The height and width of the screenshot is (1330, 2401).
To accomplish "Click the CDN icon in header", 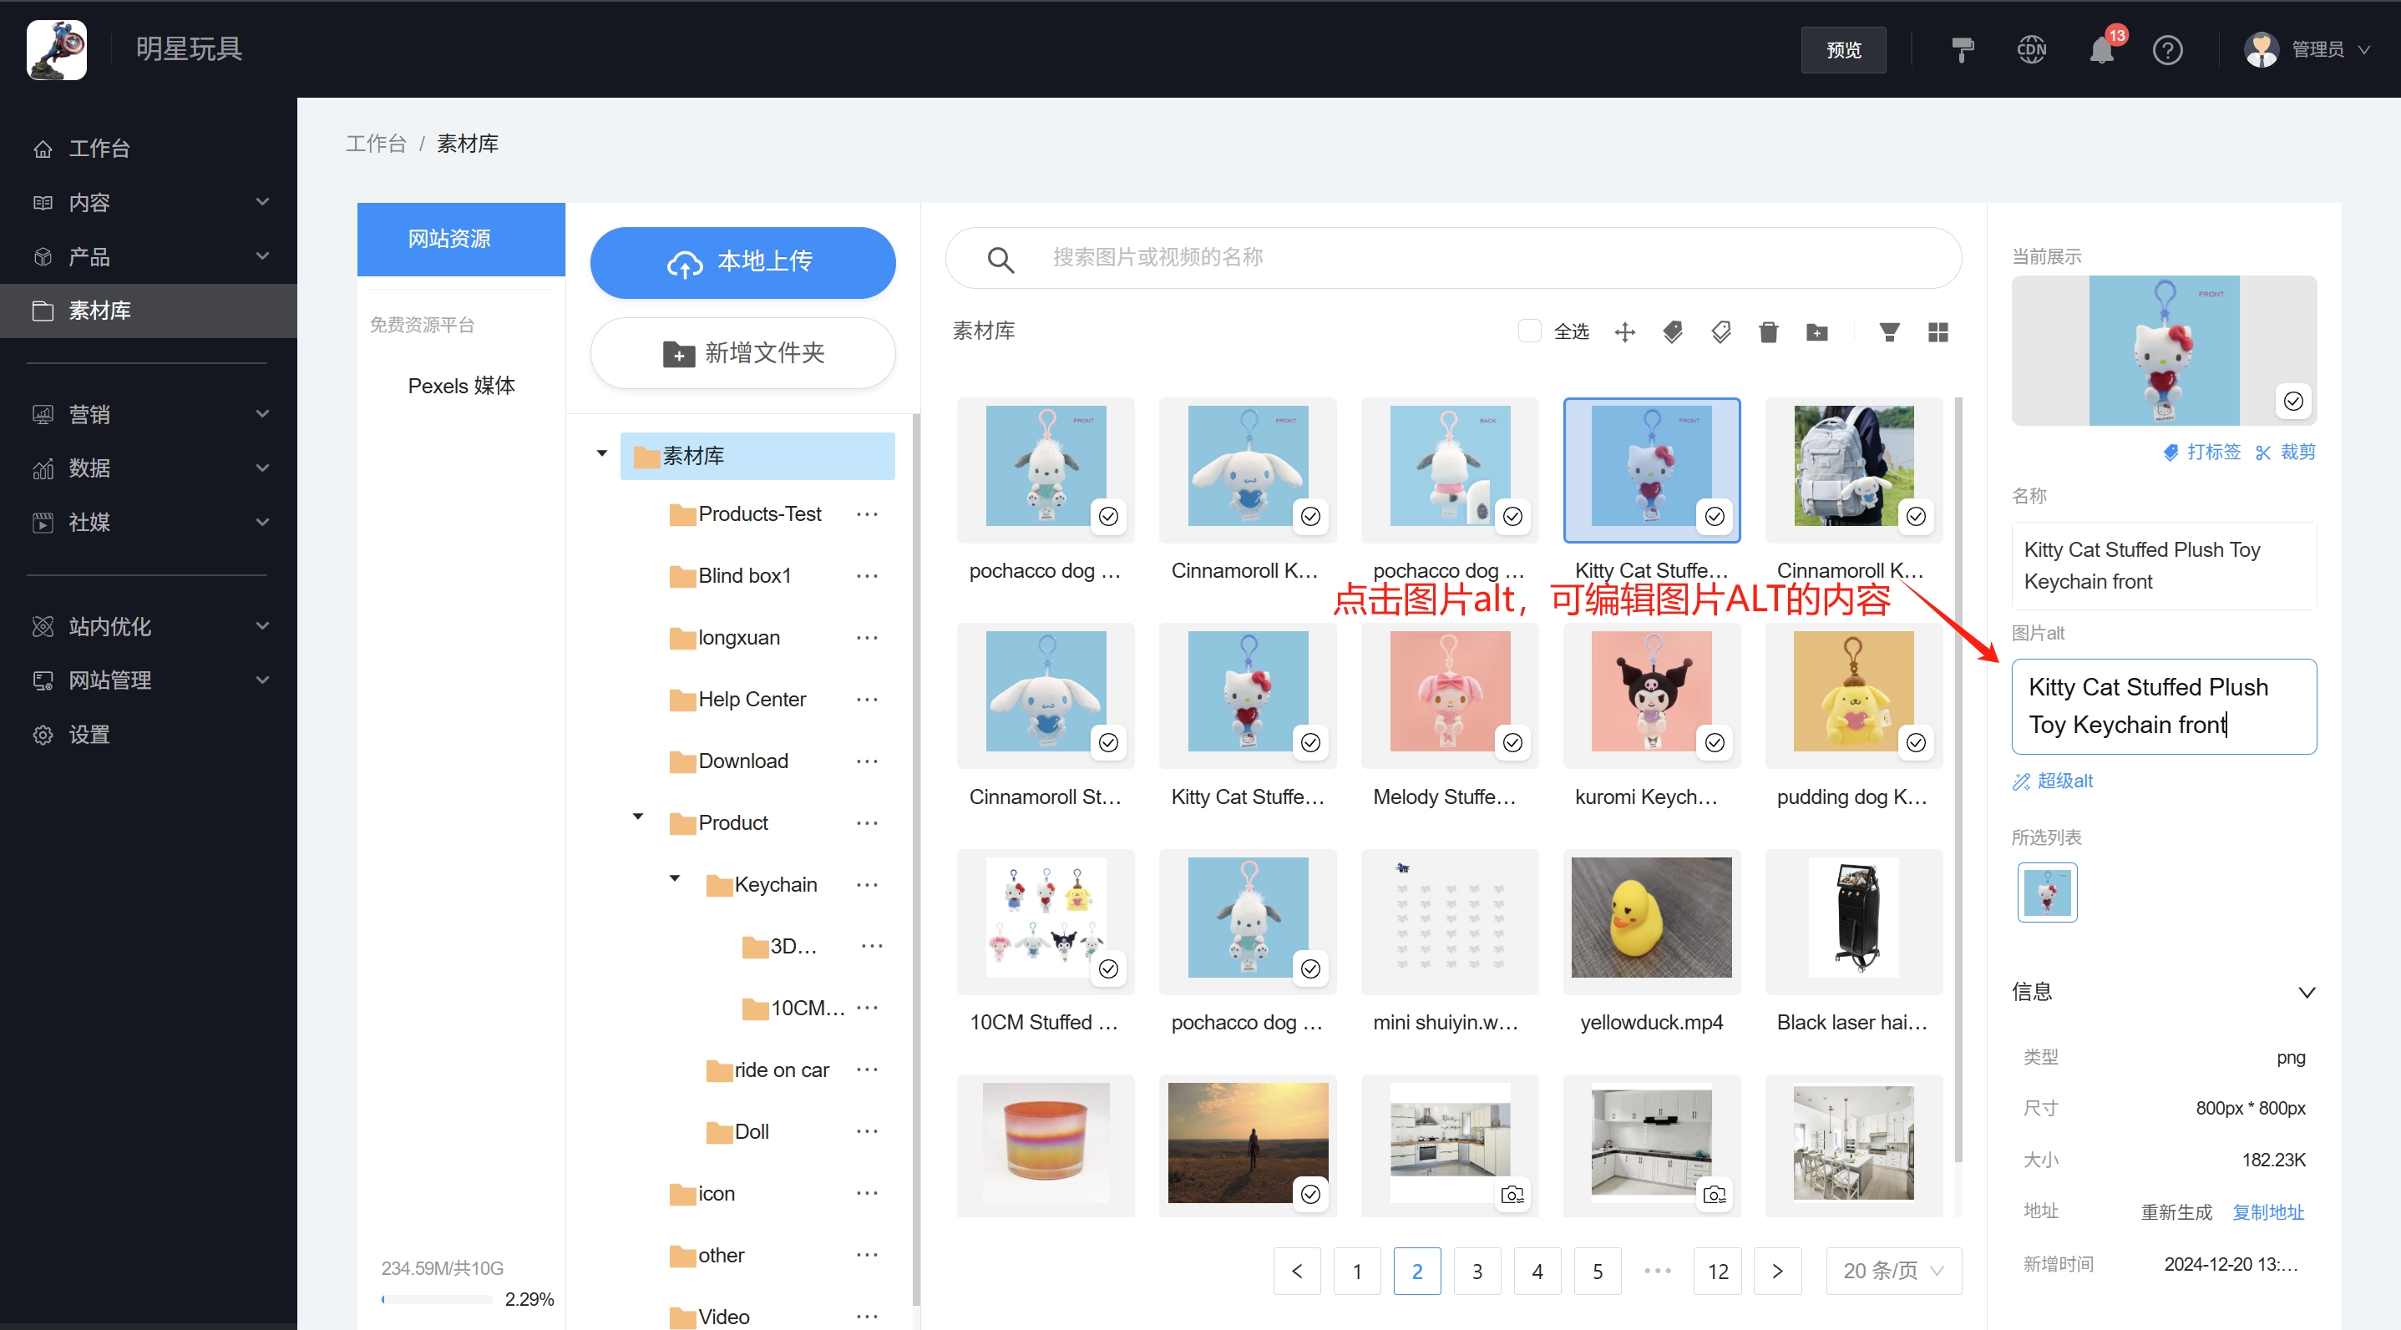I will 2031,49.
